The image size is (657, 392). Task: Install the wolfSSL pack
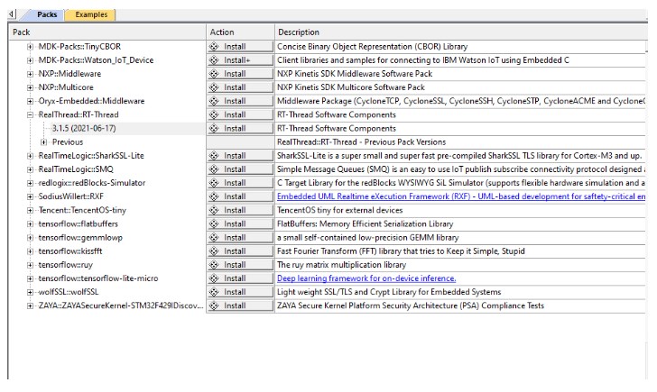tap(240, 292)
